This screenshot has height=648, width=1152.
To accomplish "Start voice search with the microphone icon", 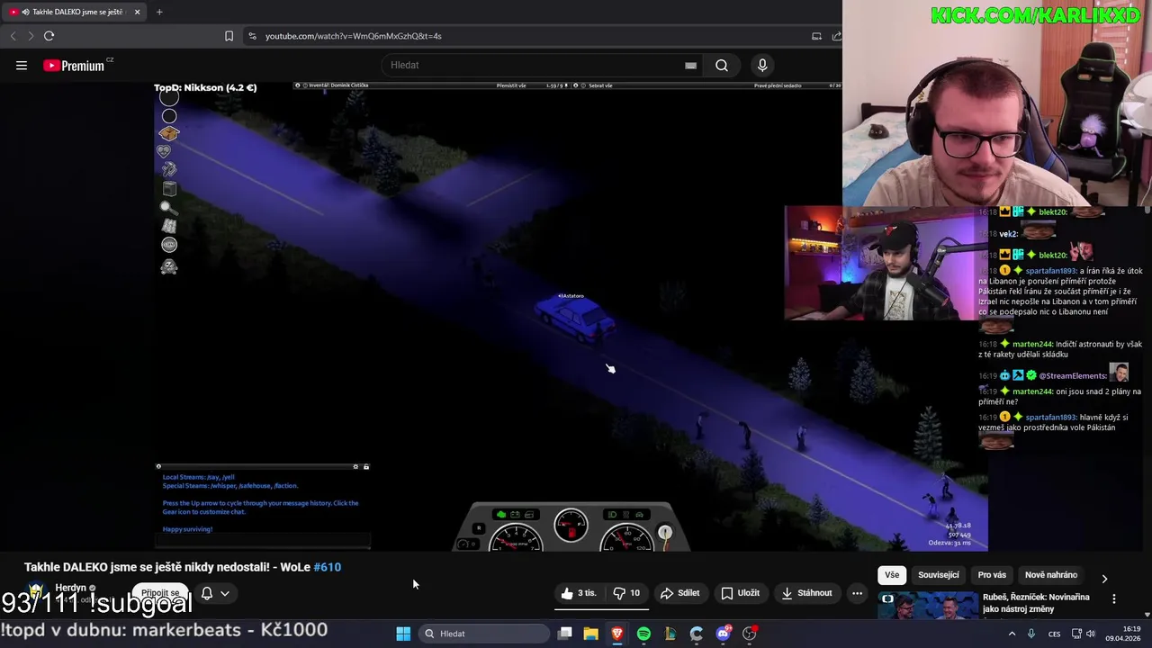I will [762, 65].
